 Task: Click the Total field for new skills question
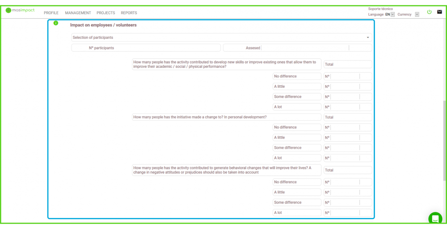[348, 64]
